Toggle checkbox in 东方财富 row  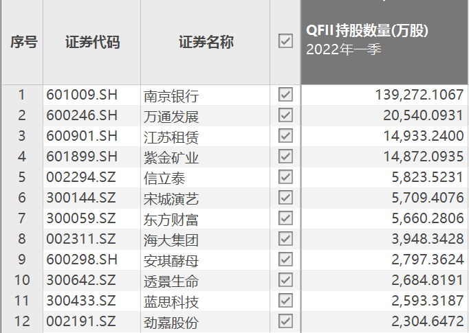coord(285,218)
